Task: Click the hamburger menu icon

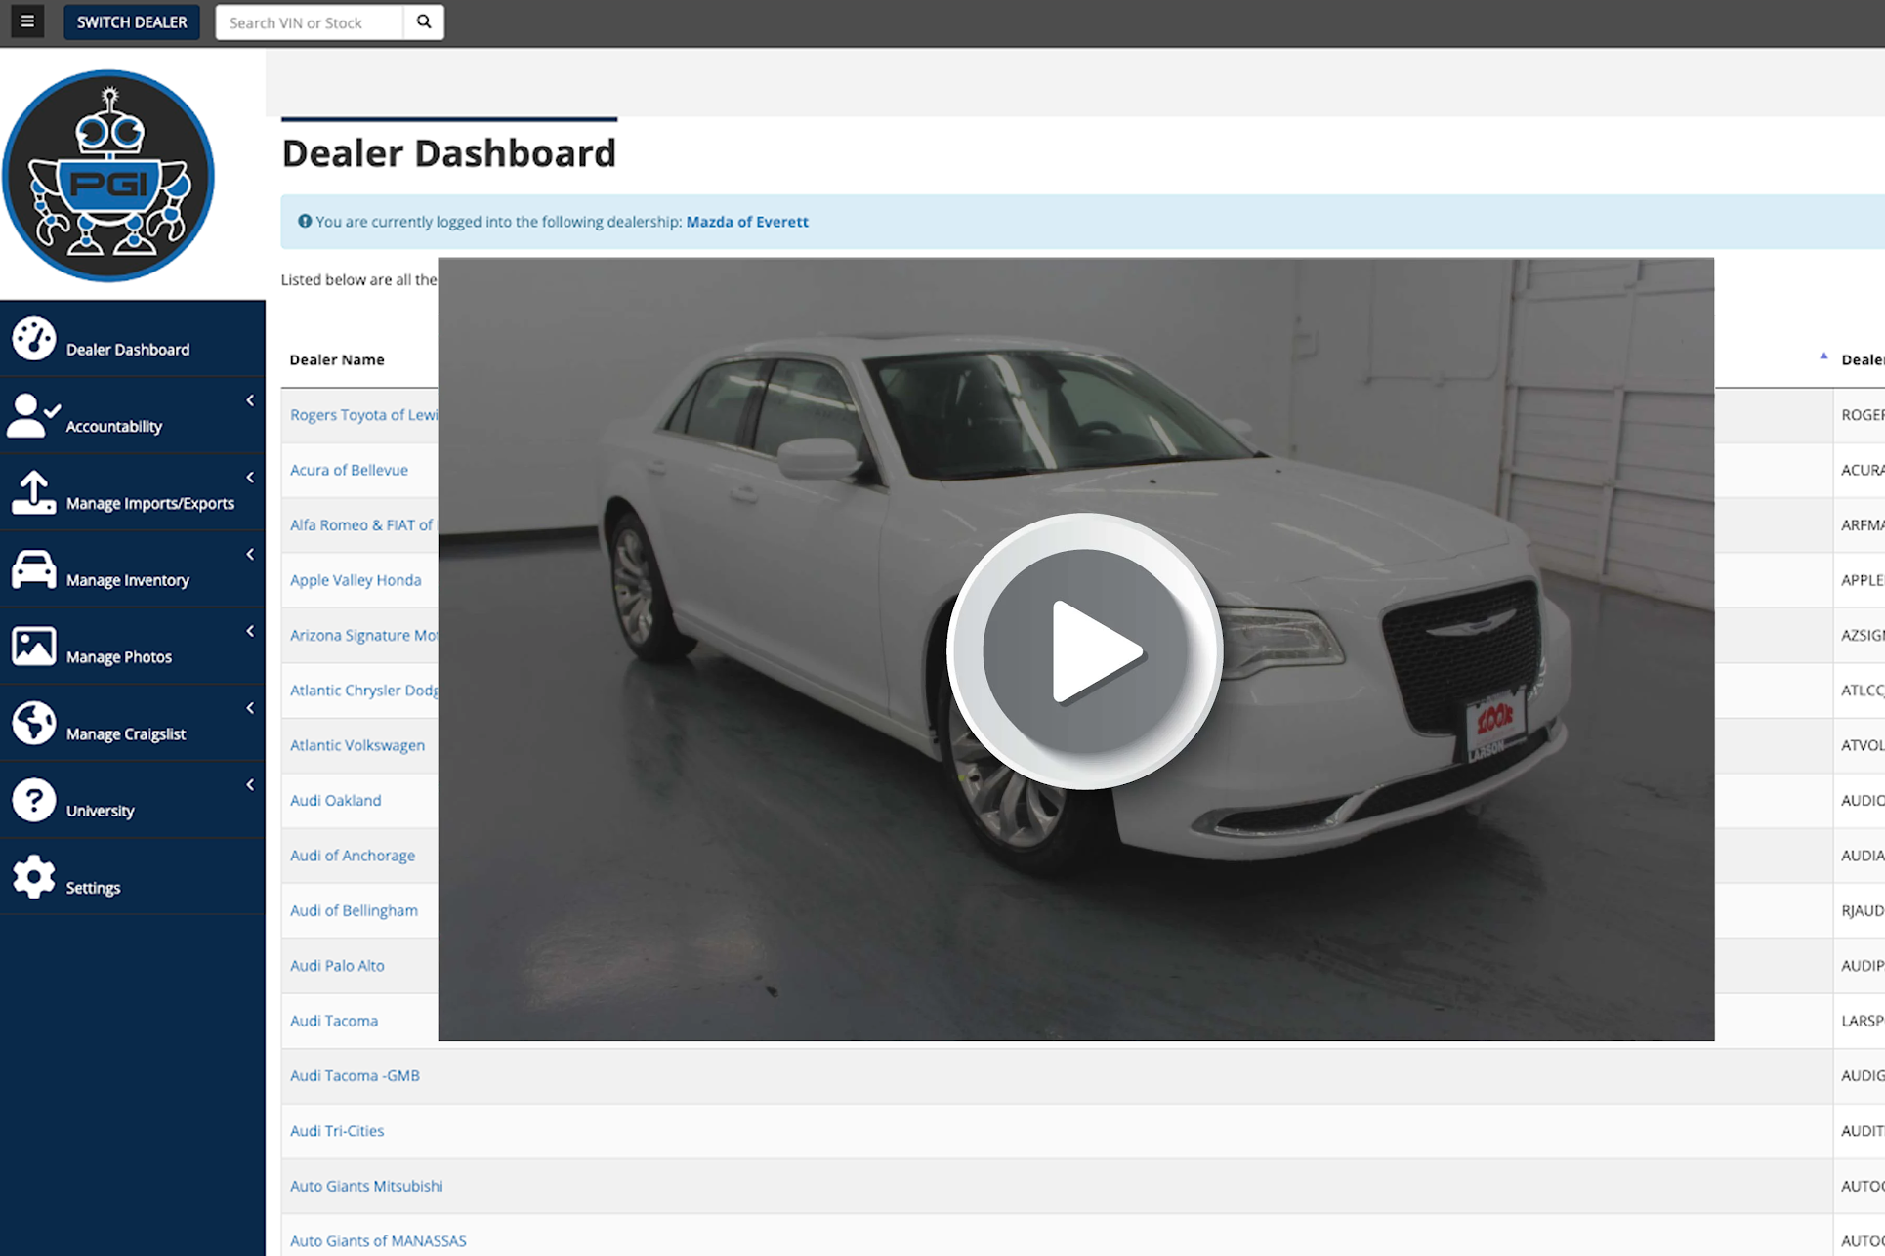Action: (x=27, y=21)
